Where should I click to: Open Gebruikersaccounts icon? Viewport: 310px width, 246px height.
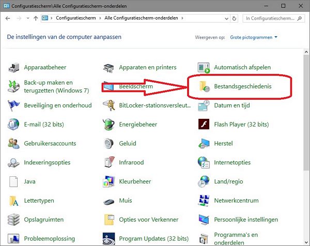(13, 144)
